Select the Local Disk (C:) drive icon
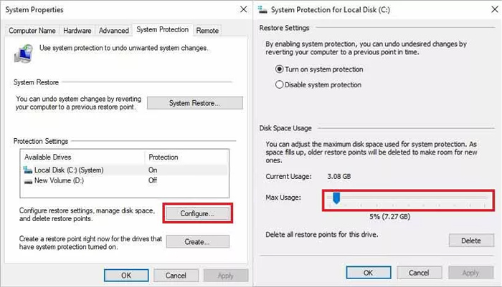 point(29,170)
